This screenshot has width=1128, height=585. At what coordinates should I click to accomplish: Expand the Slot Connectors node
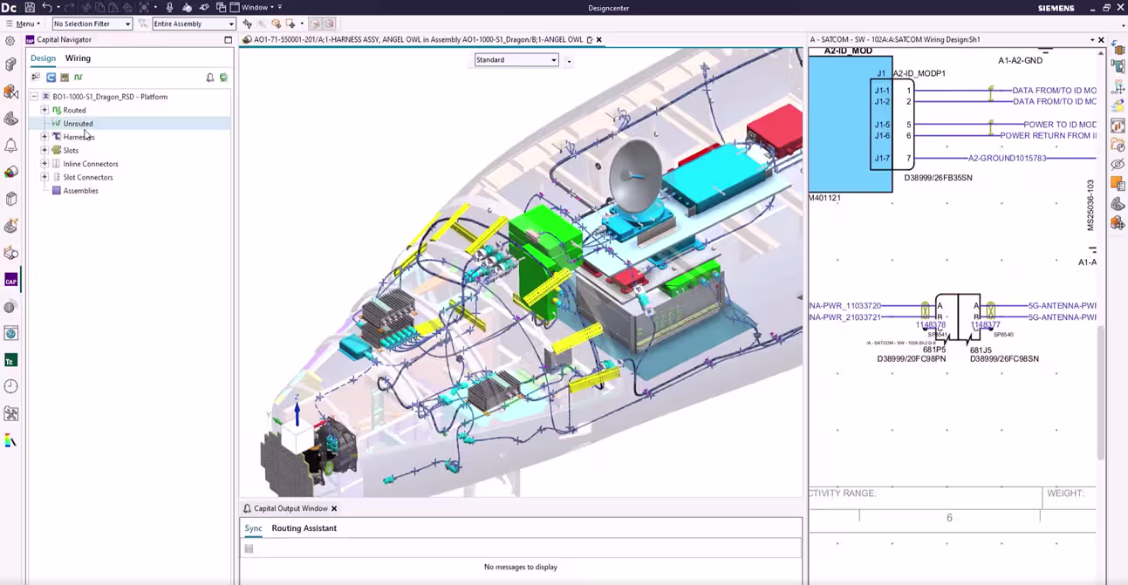coord(44,177)
